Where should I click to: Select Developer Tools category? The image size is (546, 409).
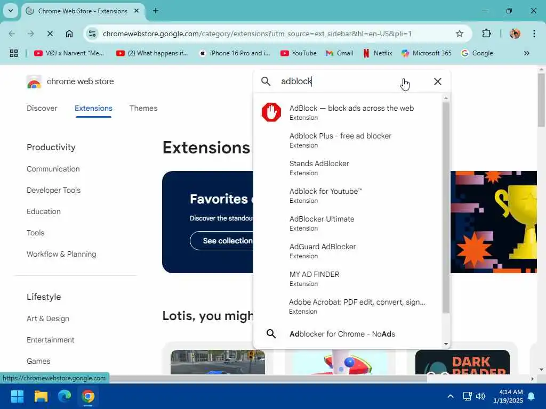point(54,190)
